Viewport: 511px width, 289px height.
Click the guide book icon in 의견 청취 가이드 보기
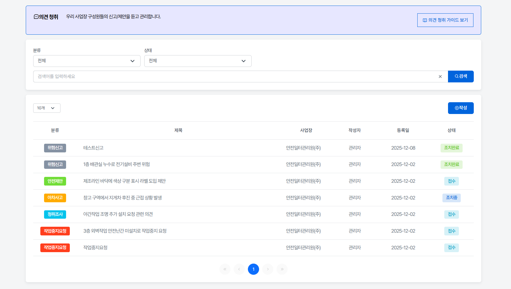(x=424, y=20)
